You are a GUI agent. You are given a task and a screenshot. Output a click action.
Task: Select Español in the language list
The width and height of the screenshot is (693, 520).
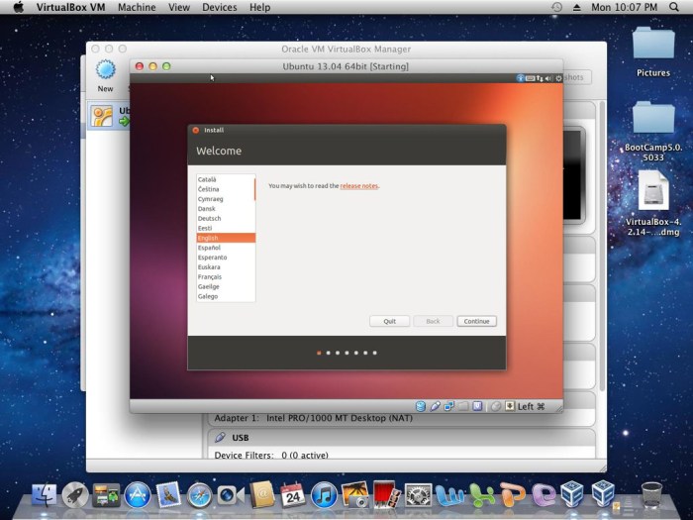(x=209, y=248)
